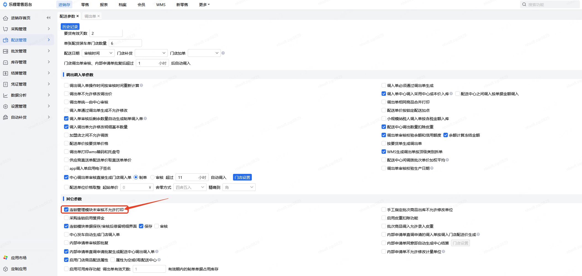Click the 配送管理 sidebar icon

pyautogui.click(x=6, y=40)
